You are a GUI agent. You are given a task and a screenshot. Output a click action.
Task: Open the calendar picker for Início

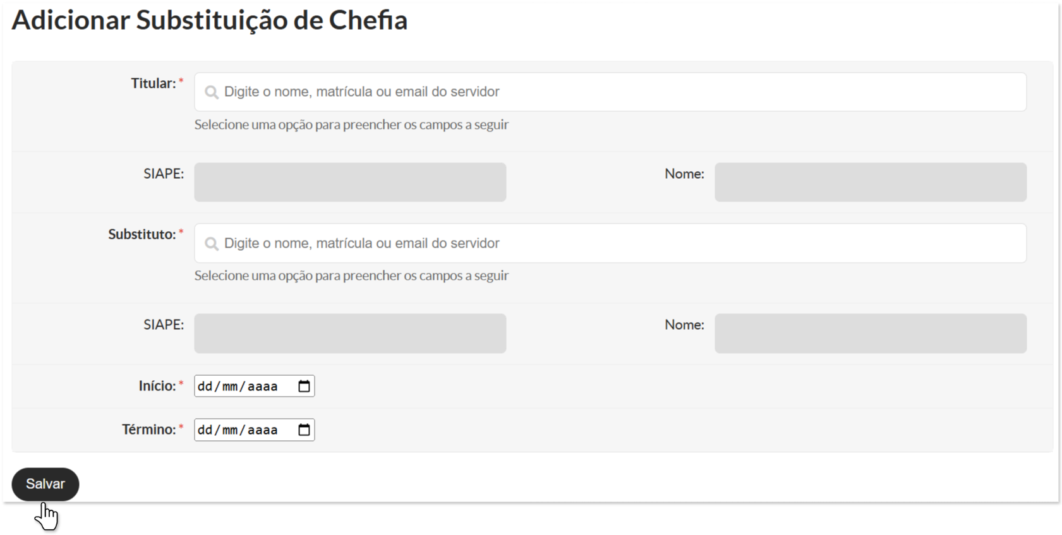[x=304, y=386]
